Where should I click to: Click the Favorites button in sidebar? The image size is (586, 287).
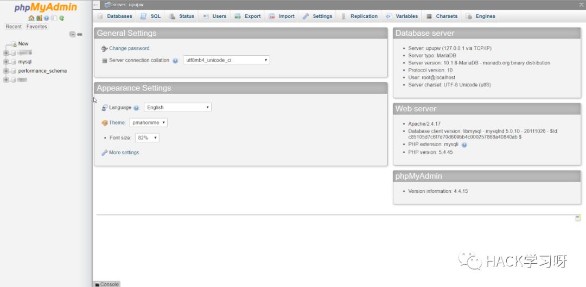point(37,27)
